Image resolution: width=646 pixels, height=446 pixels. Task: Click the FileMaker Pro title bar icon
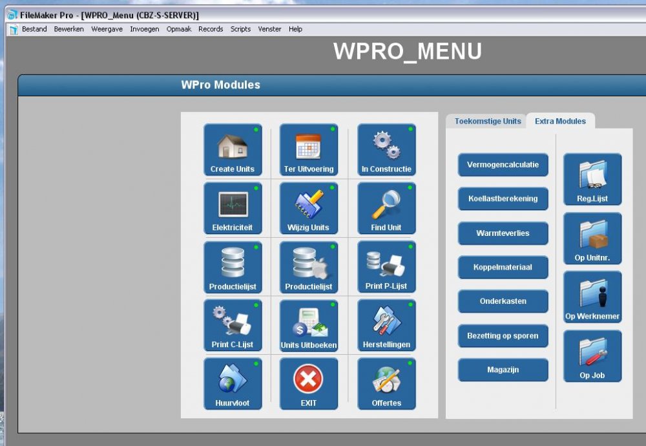pyautogui.click(x=12, y=16)
